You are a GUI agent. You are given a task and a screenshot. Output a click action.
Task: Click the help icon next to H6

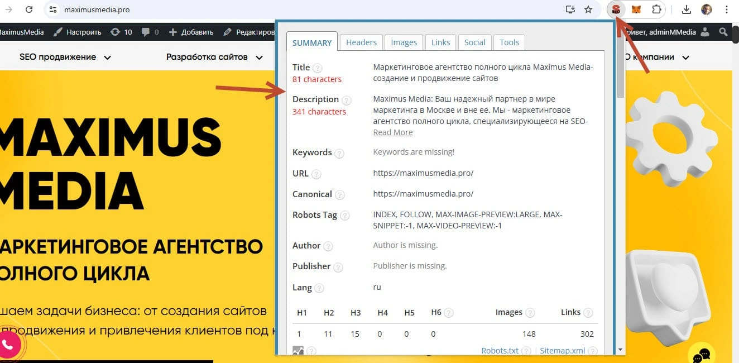(448, 313)
